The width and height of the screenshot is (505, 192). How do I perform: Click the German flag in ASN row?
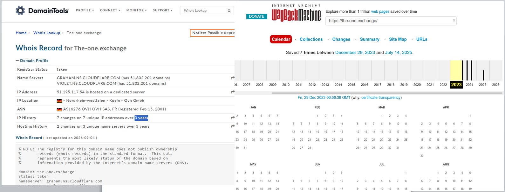pos(59,109)
